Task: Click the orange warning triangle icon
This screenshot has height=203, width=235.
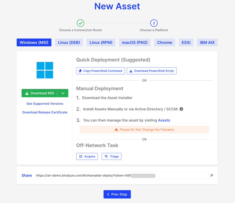Action: [x=116, y=130]
